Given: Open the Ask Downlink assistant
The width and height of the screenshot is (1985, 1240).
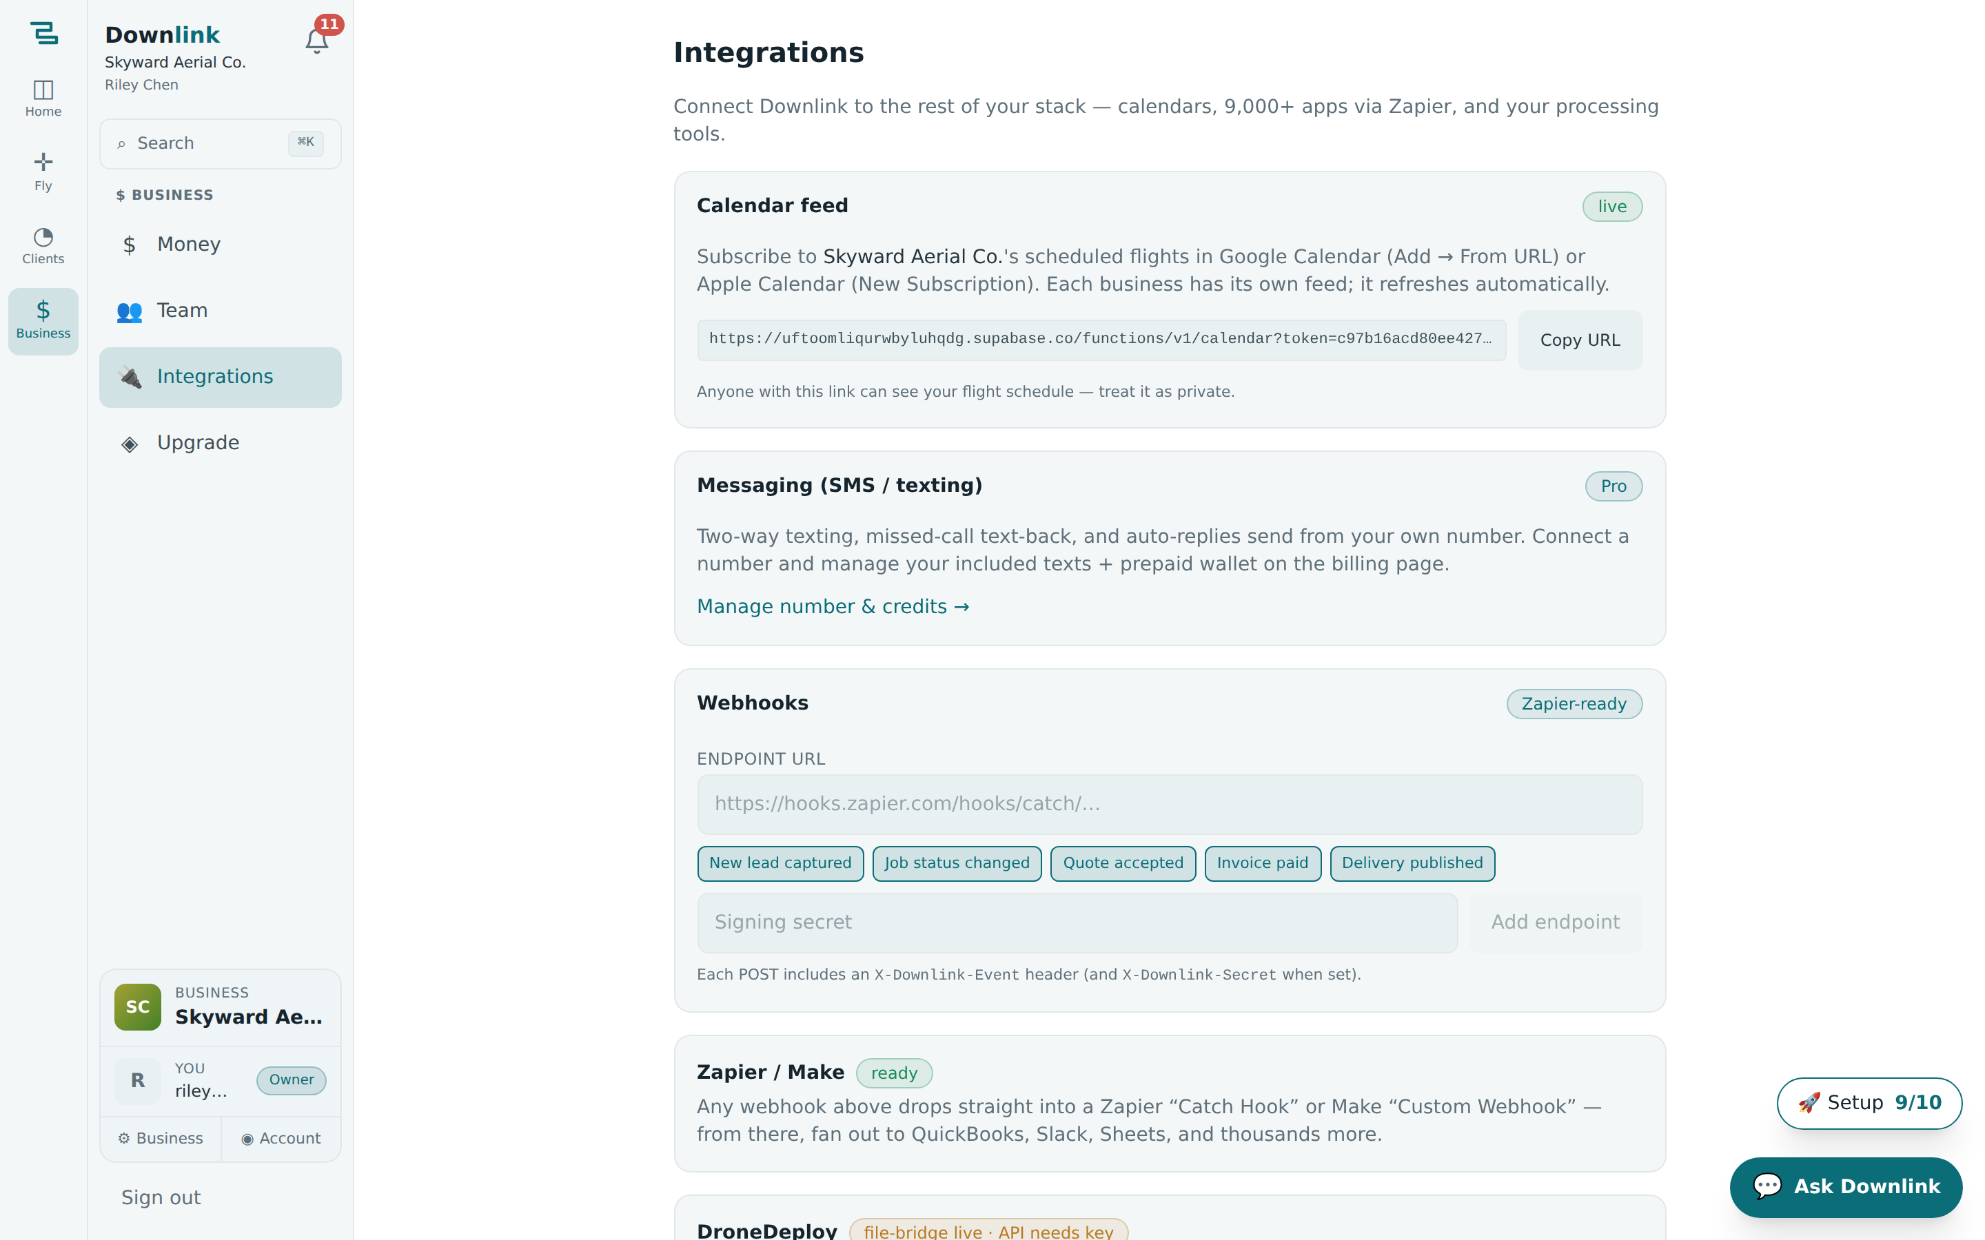Looking at the screenshot, I should click(x=1846, y=1187).
